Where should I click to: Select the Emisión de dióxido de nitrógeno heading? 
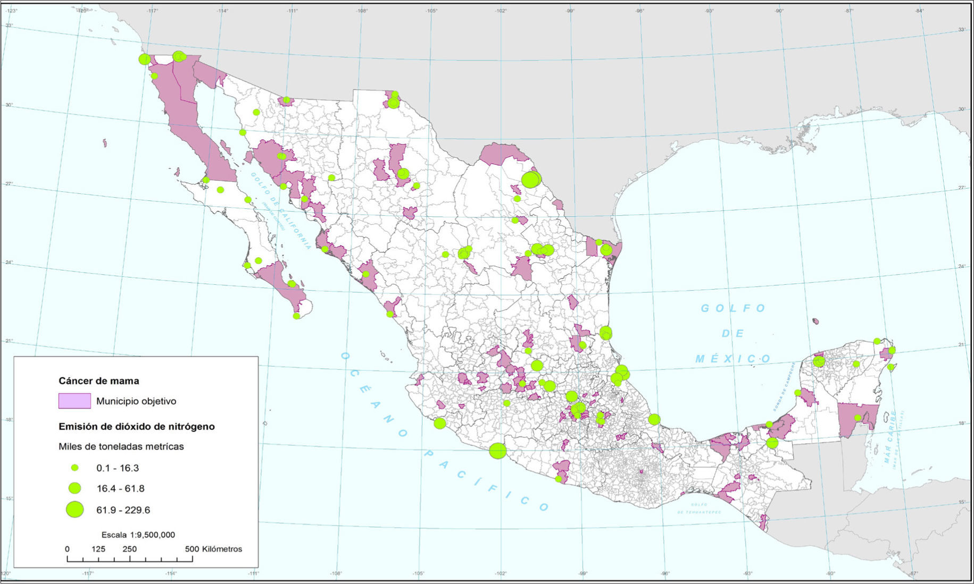pyautogui.click(x=137, y=427)
